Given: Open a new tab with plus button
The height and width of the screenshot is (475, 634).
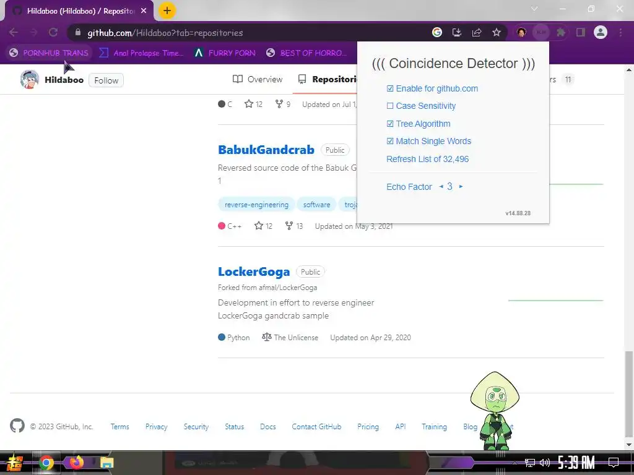Looking at the screenshot, I should coord(167,11).
